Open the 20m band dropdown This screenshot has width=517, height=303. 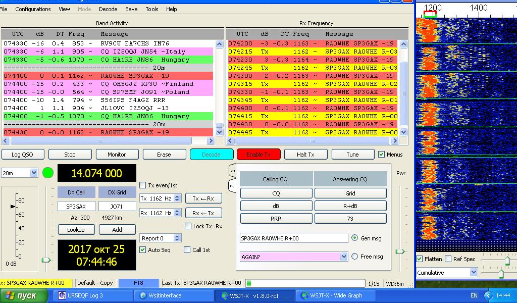[x=20, y=173]
